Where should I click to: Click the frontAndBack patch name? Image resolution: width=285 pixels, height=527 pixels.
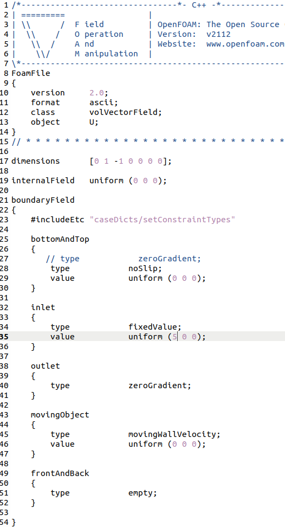point(60,473)
